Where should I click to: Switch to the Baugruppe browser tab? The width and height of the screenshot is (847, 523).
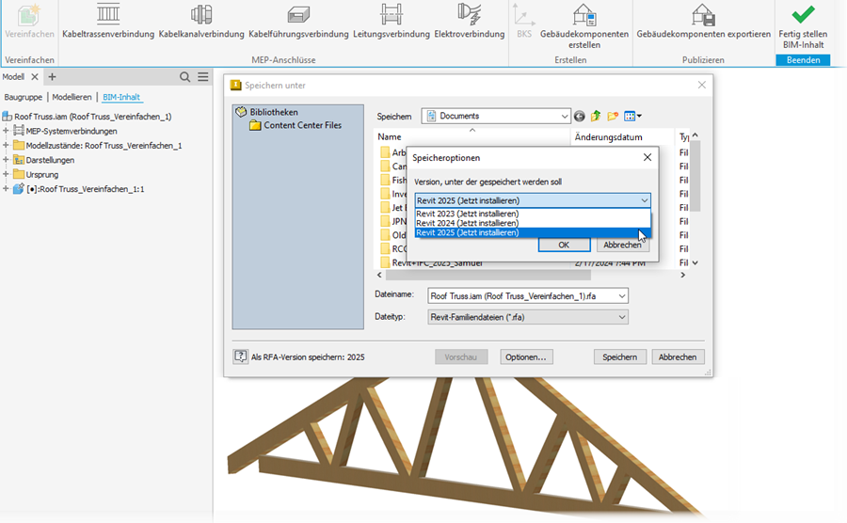[x=24, y=97]
